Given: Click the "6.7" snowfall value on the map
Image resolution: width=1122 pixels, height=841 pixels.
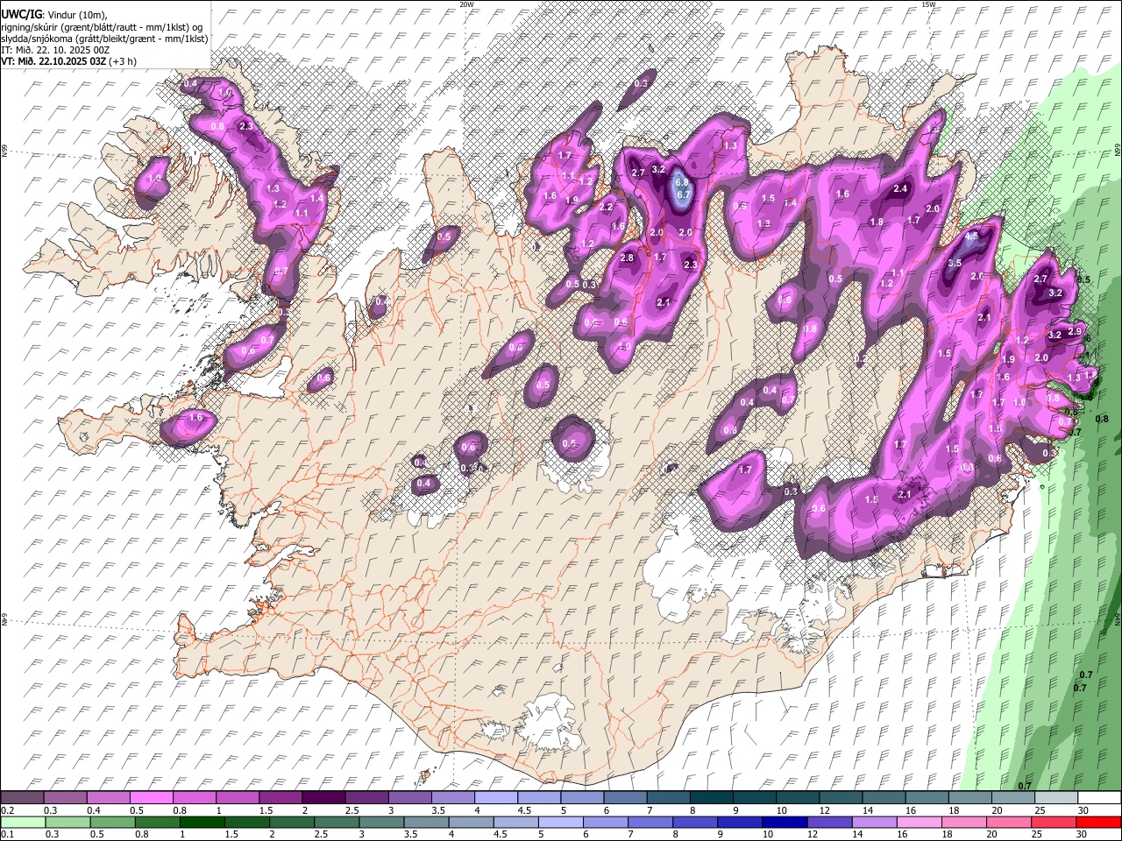Looking at the screenshot, I should coord(685,194).
